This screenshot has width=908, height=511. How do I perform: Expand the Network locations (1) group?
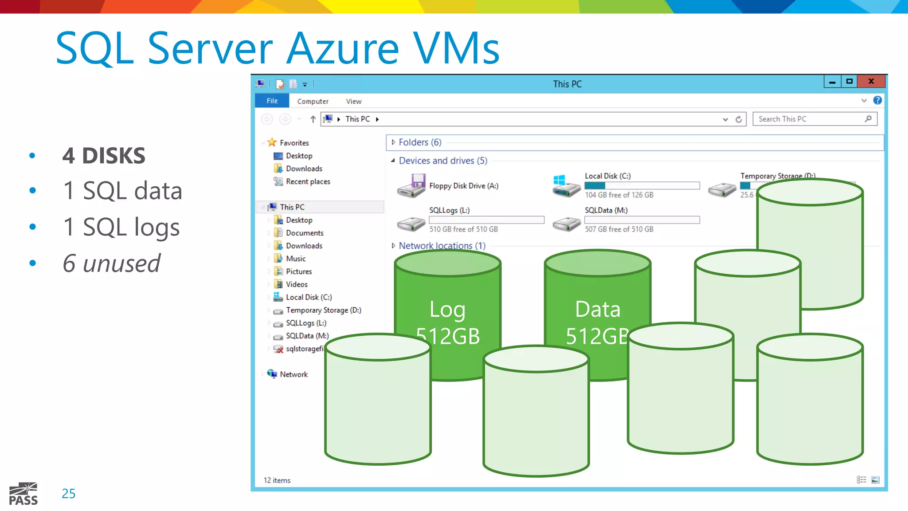click(x=393, y=246)
